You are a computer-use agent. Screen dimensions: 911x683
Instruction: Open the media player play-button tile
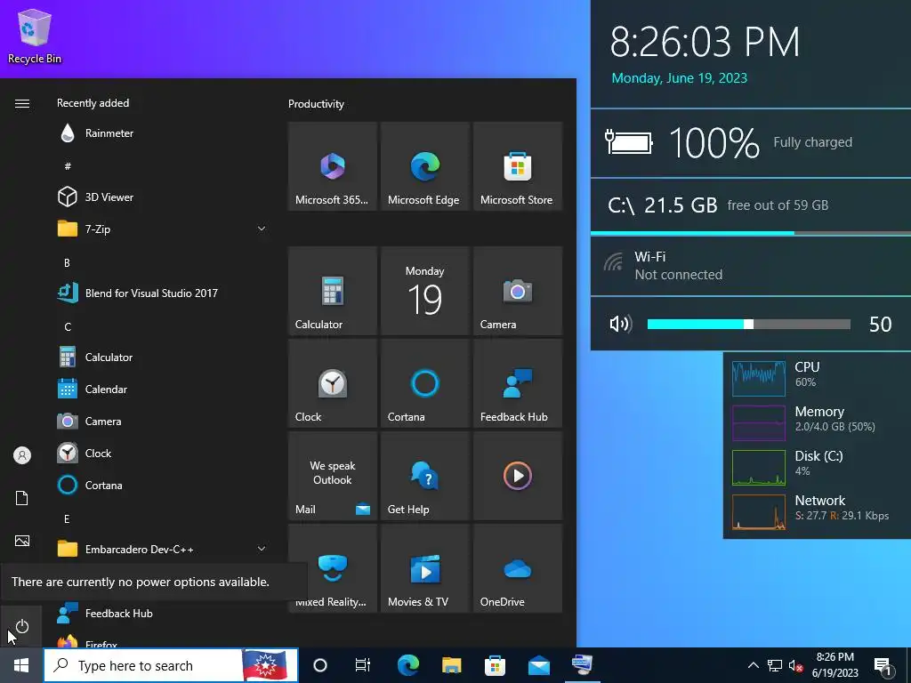point(518,476)
